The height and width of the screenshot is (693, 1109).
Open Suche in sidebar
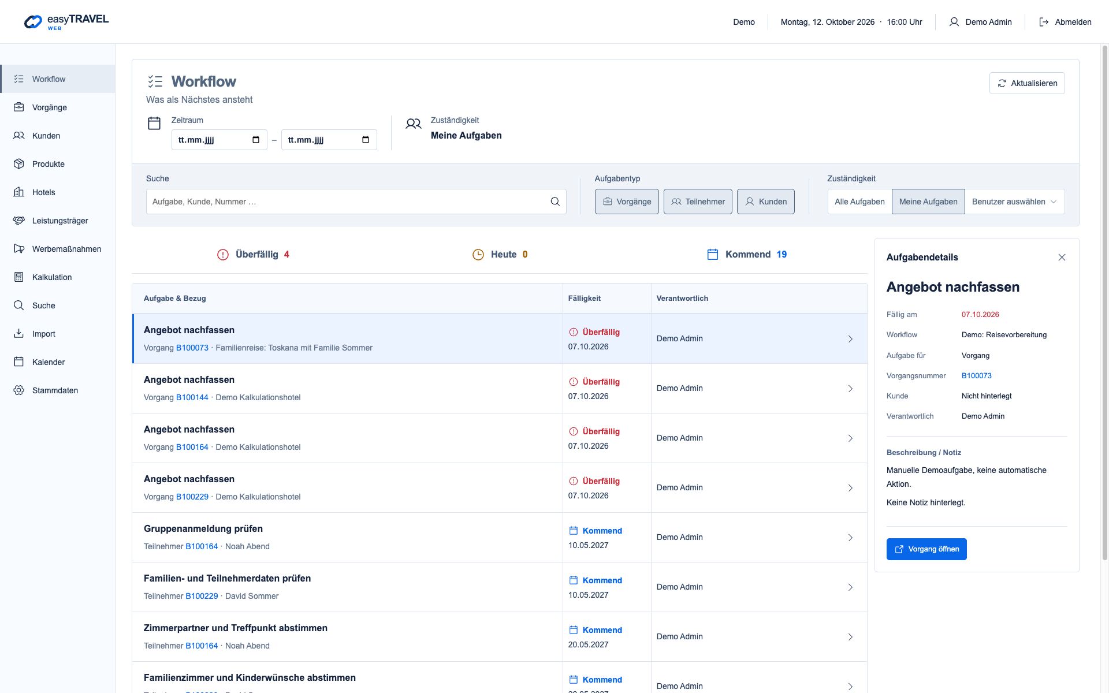coord(58,305)
